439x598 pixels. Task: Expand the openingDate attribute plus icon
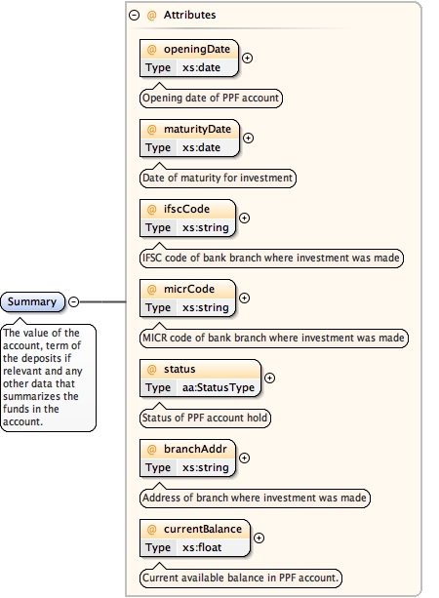[x=247, y=58]
